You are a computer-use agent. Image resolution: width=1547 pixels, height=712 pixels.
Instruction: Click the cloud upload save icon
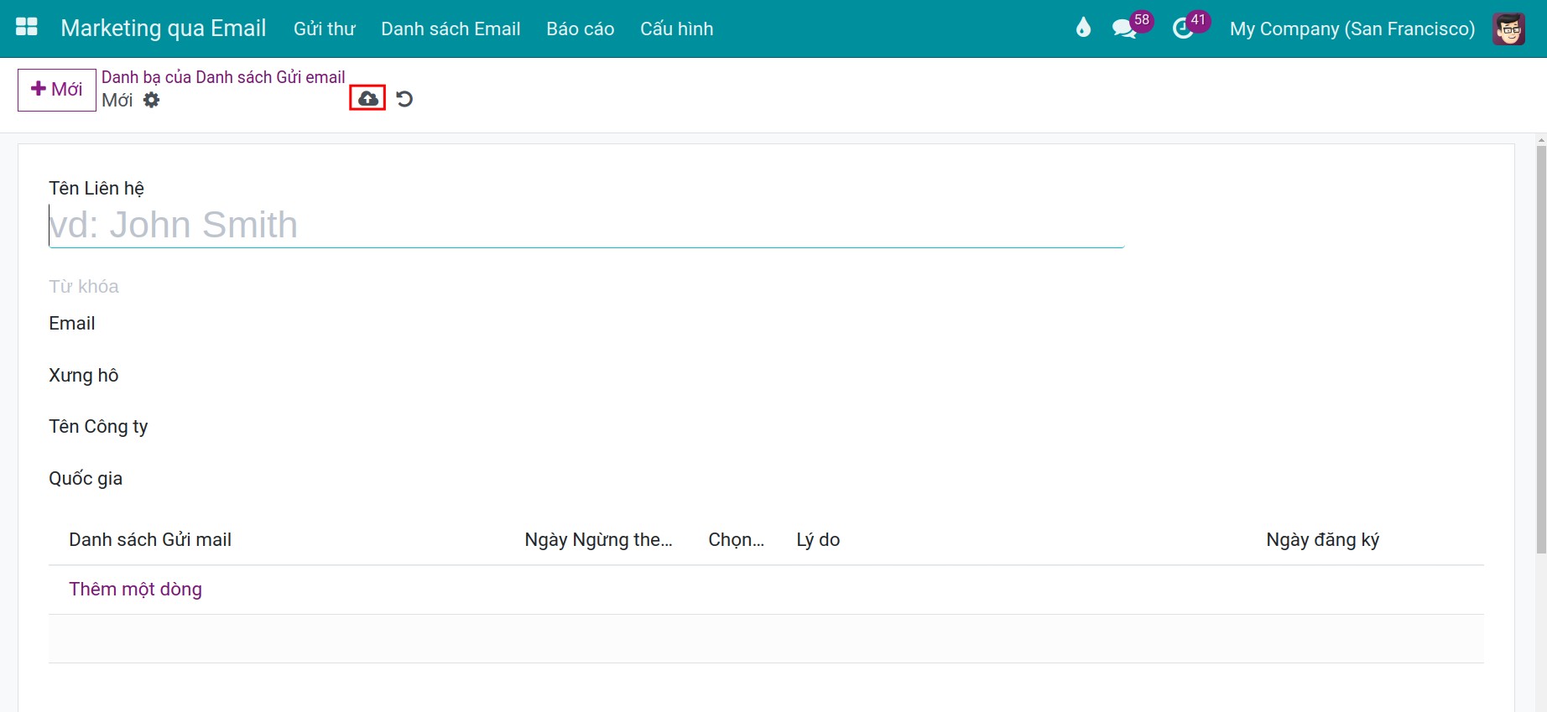click(367, 99)
